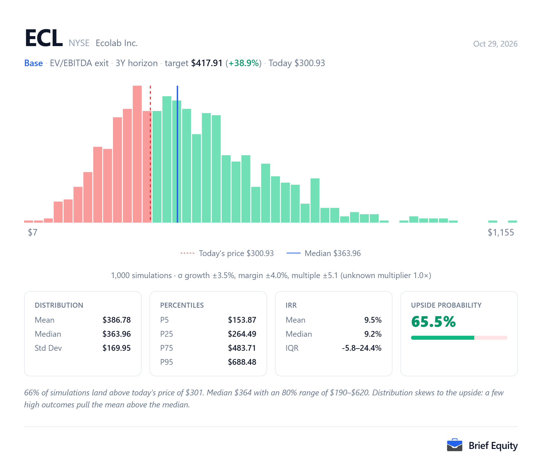
Task: Select the blue Base scenario label
Action: click(x=33, y=63)
